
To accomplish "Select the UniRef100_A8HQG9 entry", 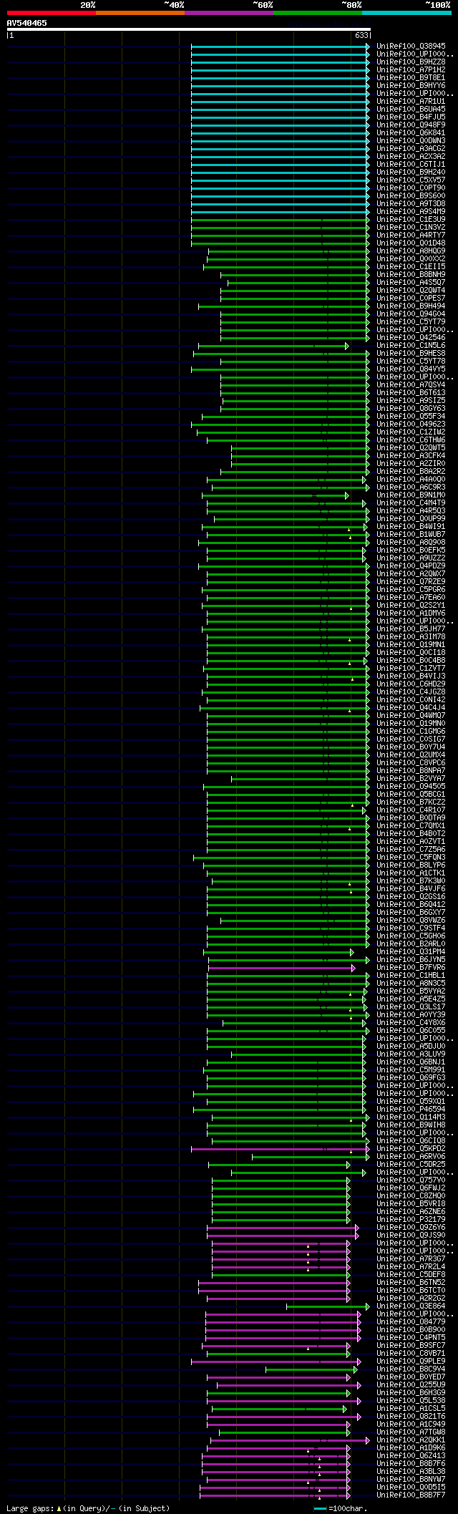I will tap(411, 251).
